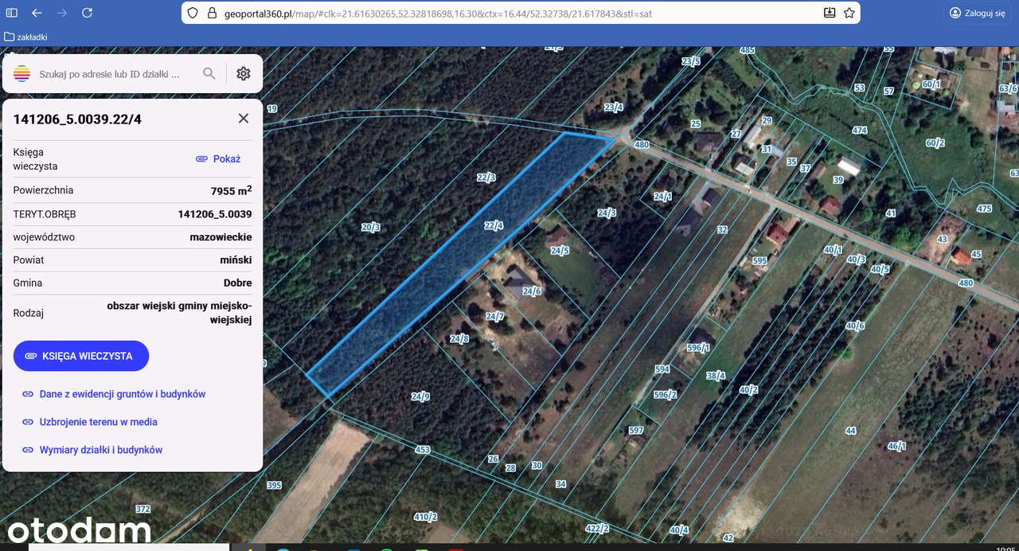Image resolution: width=1019 pixels, height=551 pixels.
Task: Click map parcel label 596/2
Action: 665,395
